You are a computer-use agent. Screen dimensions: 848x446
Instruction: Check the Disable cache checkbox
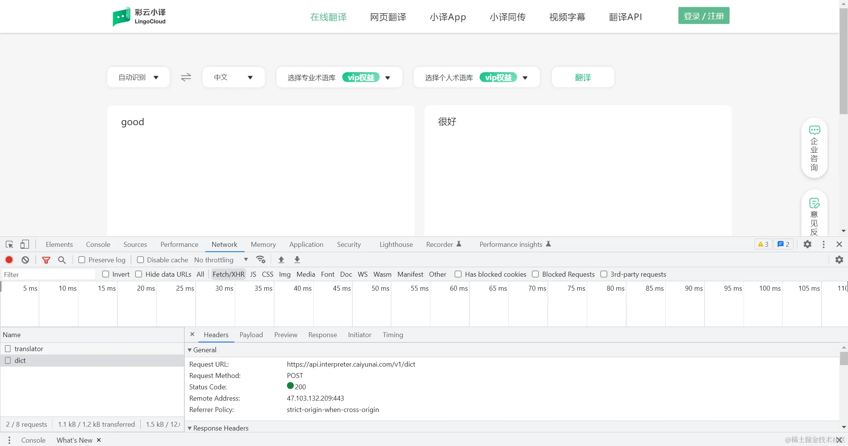[140, 260]
